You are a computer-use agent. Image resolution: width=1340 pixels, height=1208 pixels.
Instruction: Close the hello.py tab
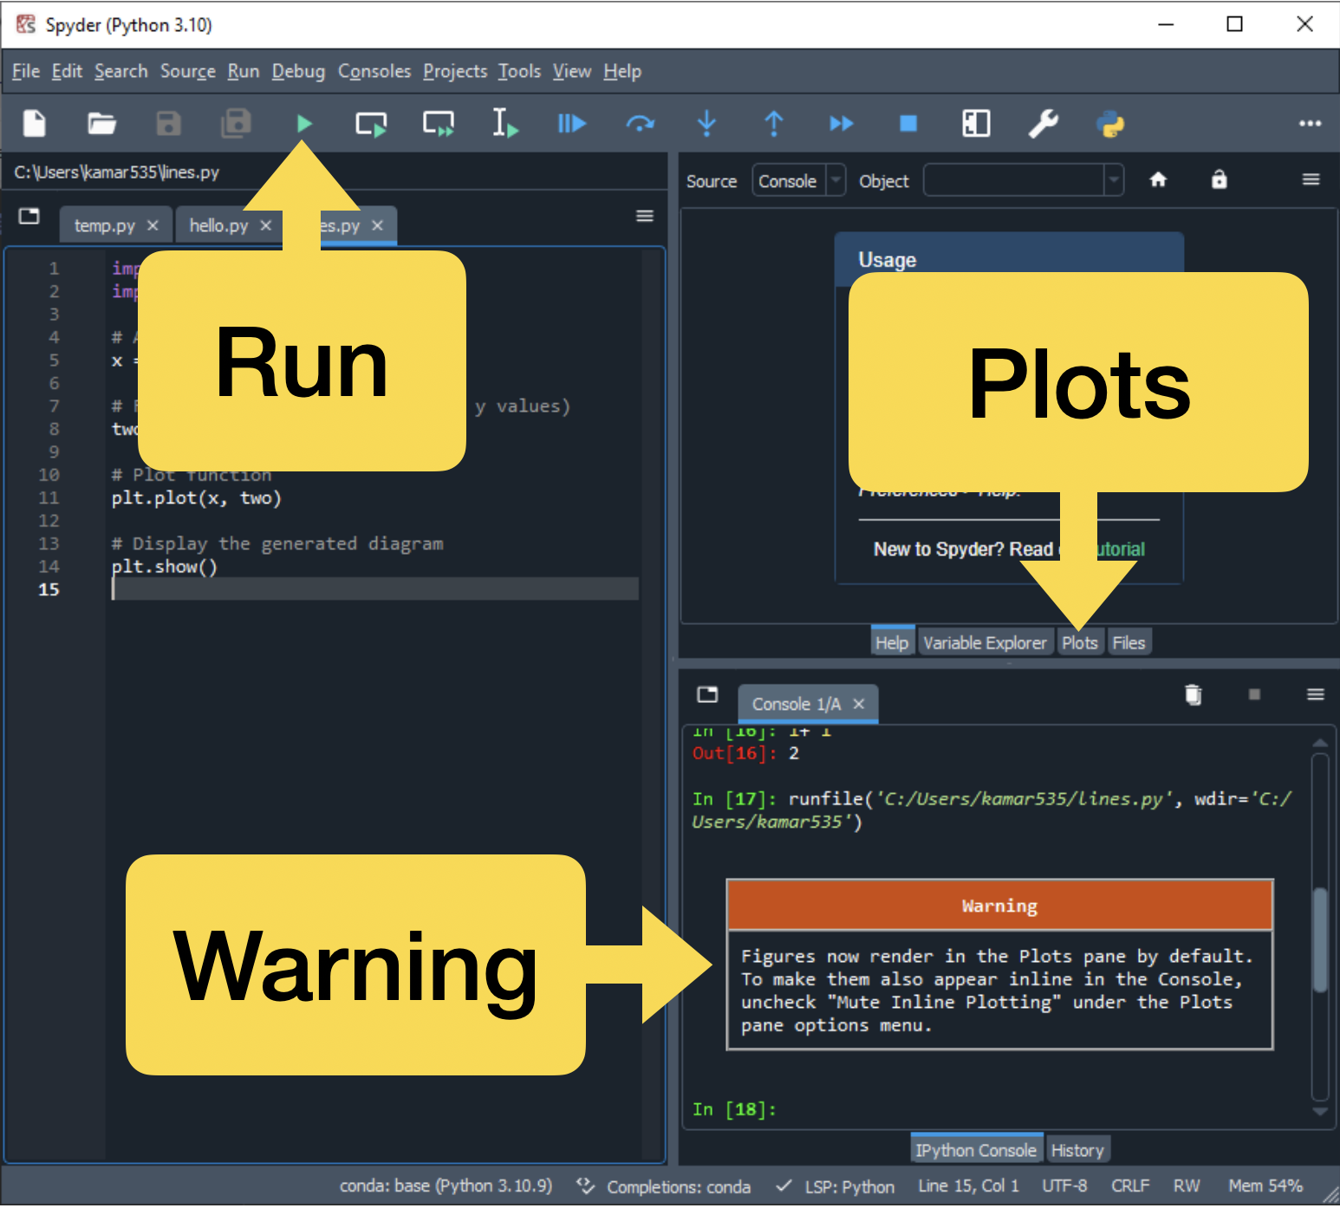click(x=266, y=225)
